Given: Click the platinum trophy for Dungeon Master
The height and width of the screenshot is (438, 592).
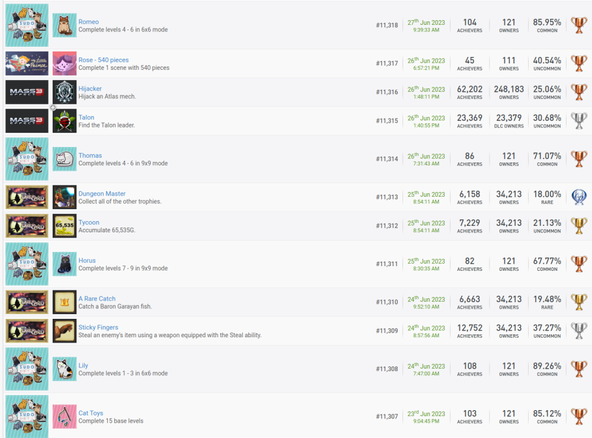Looking at the screenshot, I should coord(578,197).
